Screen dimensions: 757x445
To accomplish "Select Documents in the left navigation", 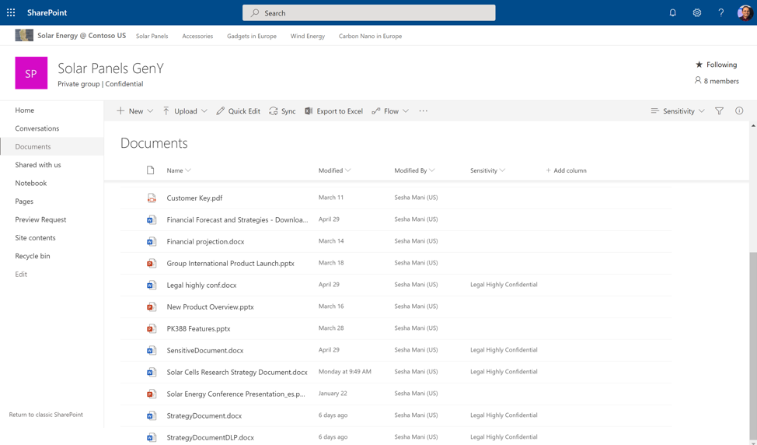I will (33, 146).
